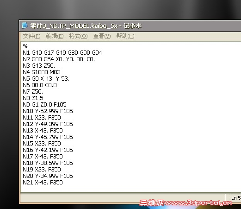Click line N18 Y-38.599 F105
241x209 pixels.
pos(48,163)
